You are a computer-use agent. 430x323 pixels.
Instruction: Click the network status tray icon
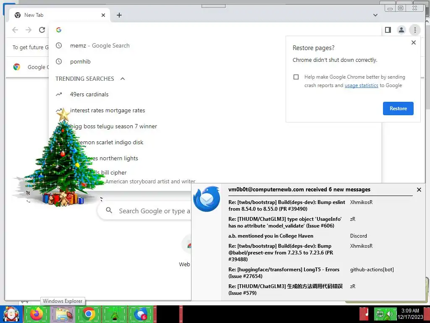(x=380, y=314)
